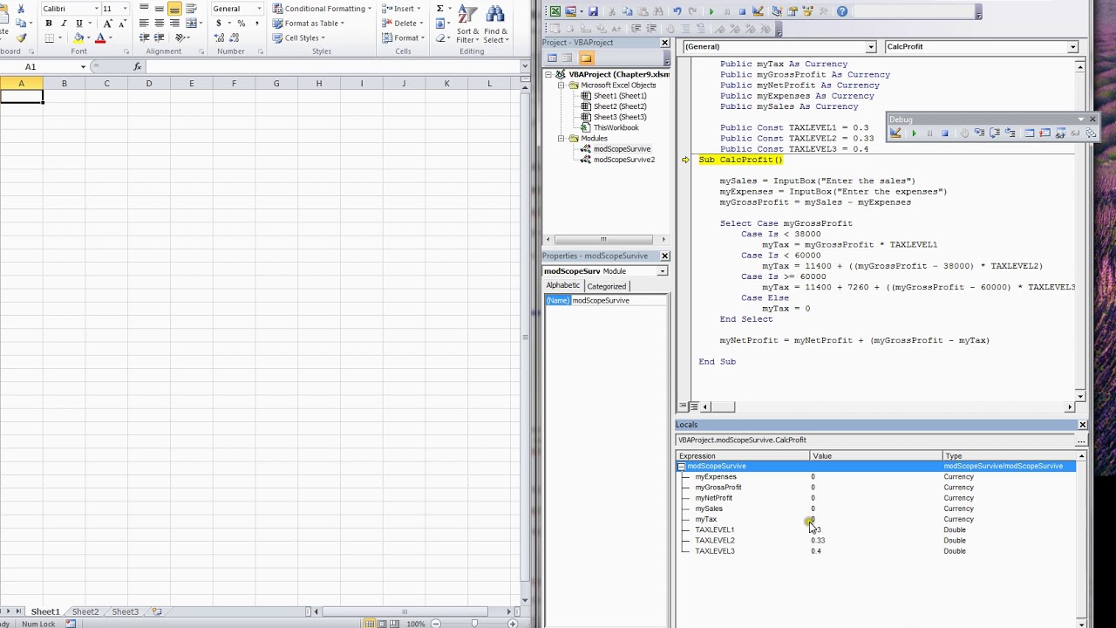Toggle Align Text Left in Excel ribbon

[144, 23]
